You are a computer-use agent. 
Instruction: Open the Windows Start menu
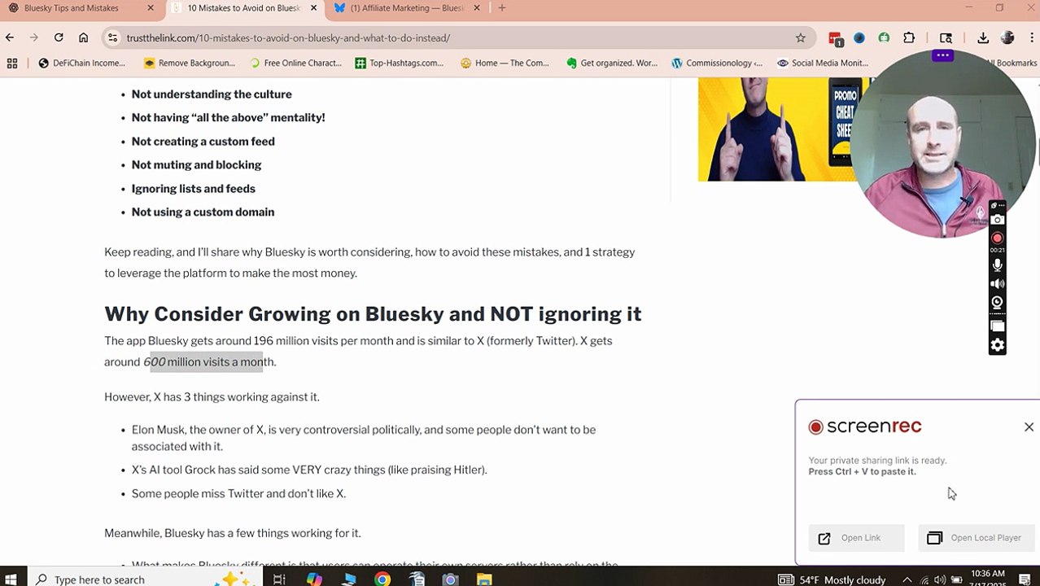click(x=11, y=579)
